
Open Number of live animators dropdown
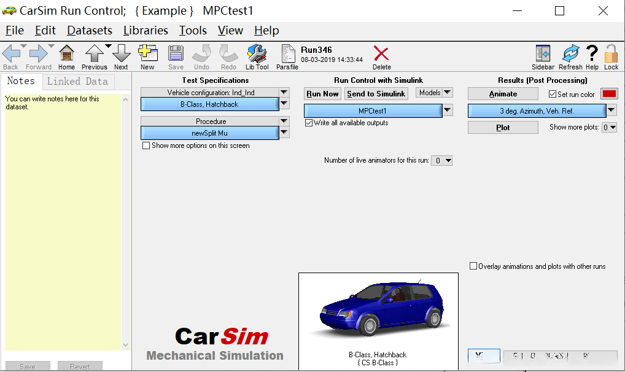click(442, 161)
